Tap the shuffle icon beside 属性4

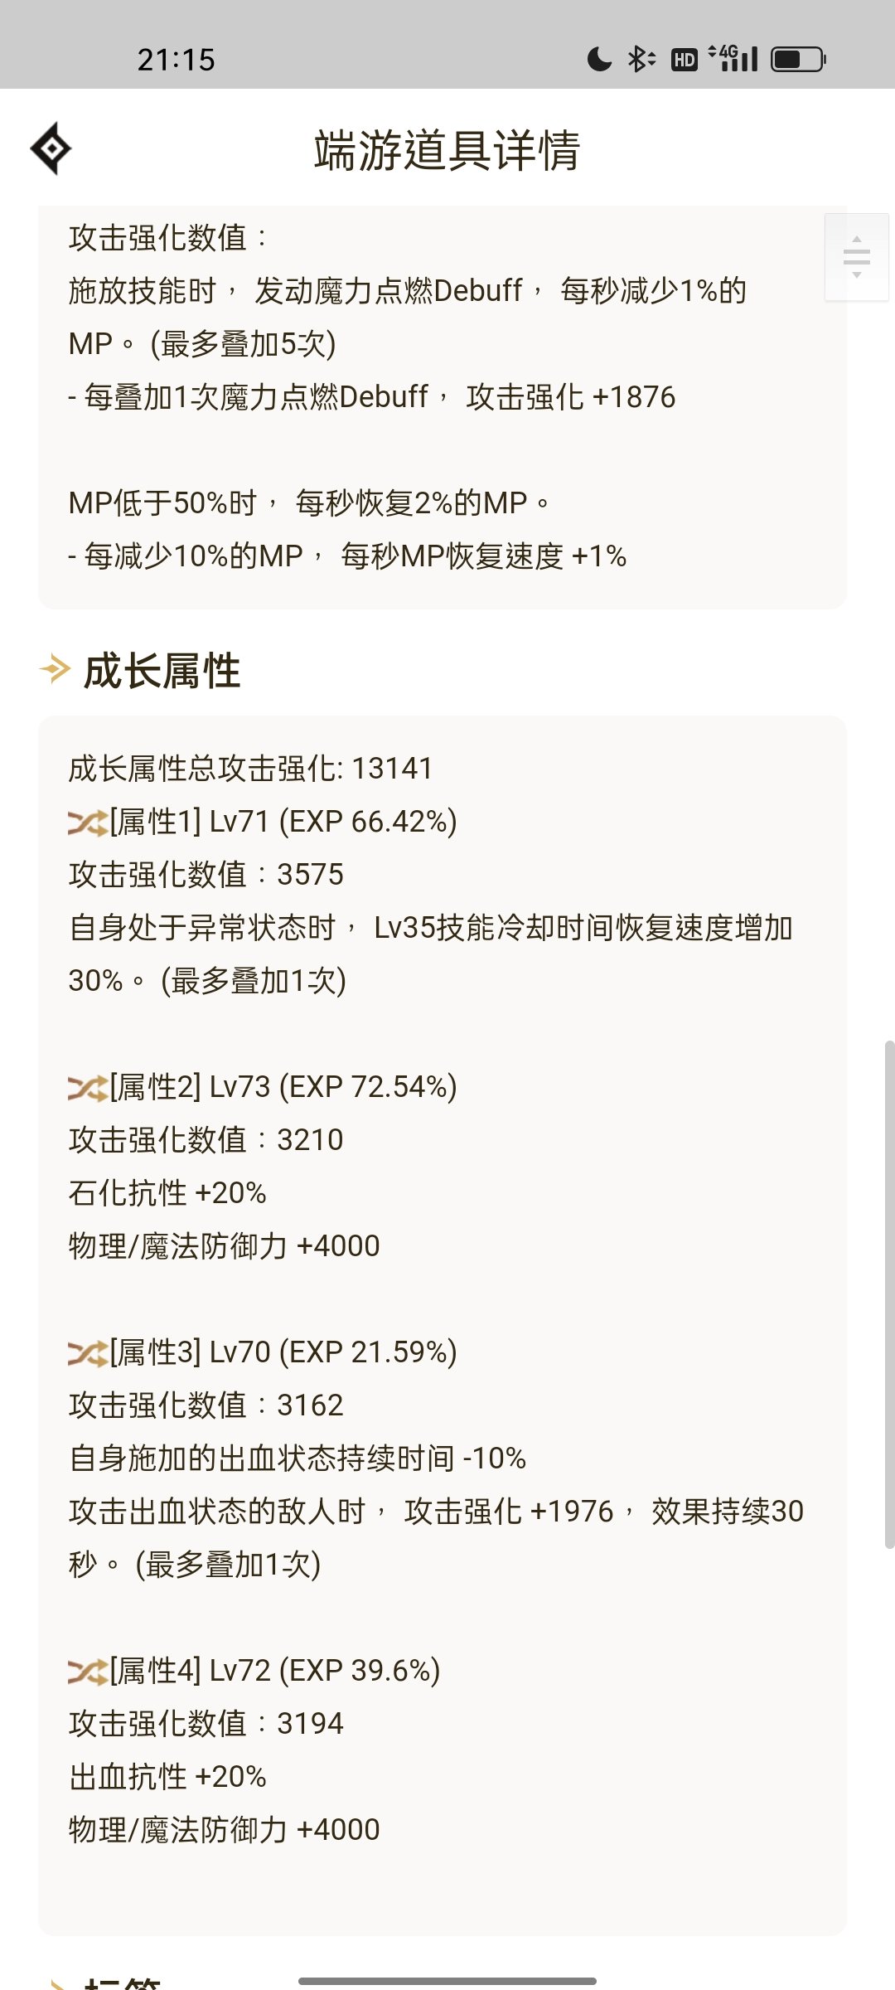point(88,1672)
